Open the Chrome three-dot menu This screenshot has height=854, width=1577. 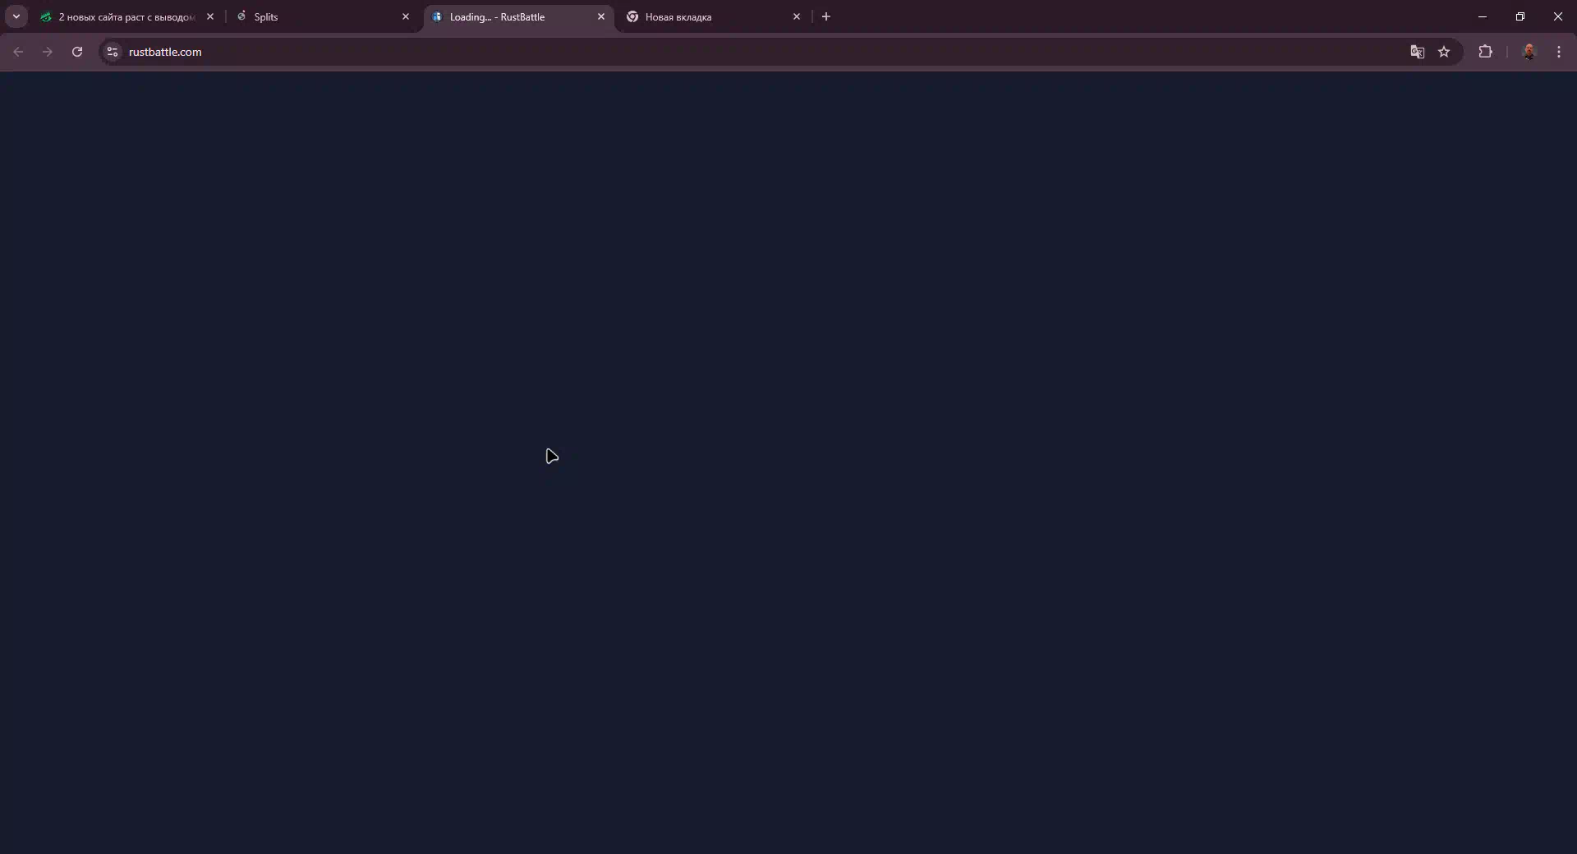1559,52
